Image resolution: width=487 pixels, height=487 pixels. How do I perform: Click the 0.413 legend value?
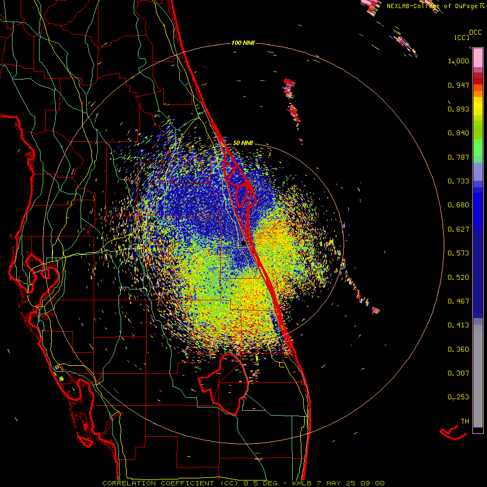click(x=458, y=325)
